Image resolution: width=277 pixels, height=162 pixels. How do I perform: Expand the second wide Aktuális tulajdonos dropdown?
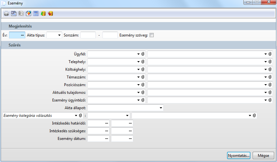click(x=265, y=93)
